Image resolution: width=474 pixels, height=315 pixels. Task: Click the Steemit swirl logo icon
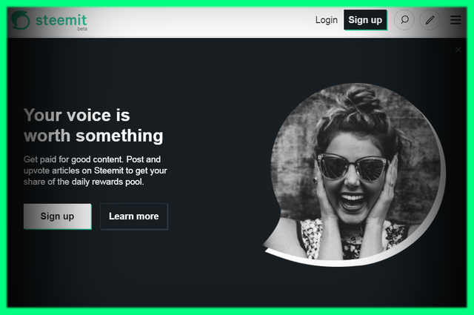tap(21, 20)
